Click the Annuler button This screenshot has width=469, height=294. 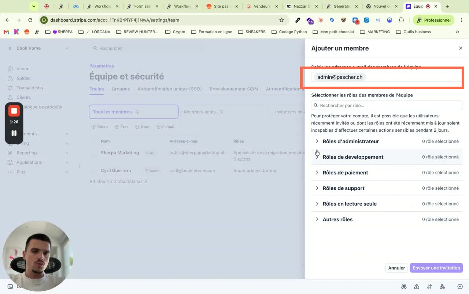396,268
